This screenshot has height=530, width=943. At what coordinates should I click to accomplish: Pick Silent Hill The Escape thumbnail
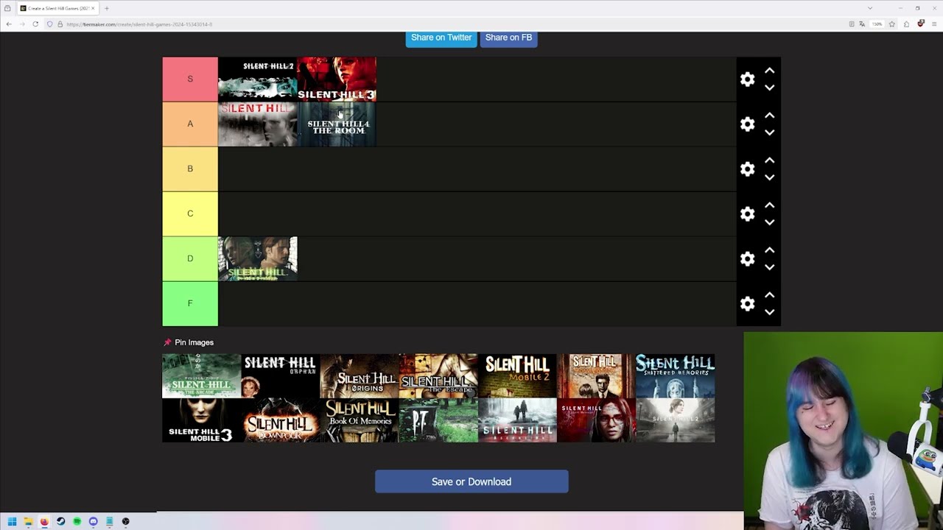pyautogui.click(x=438, y=376)
